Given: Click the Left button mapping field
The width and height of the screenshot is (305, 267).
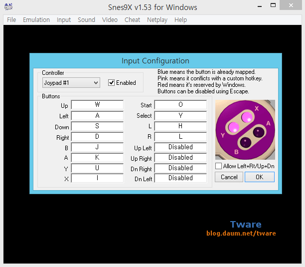Looking at the screenshot, I should pyautogui.click(x=97, y=116).
